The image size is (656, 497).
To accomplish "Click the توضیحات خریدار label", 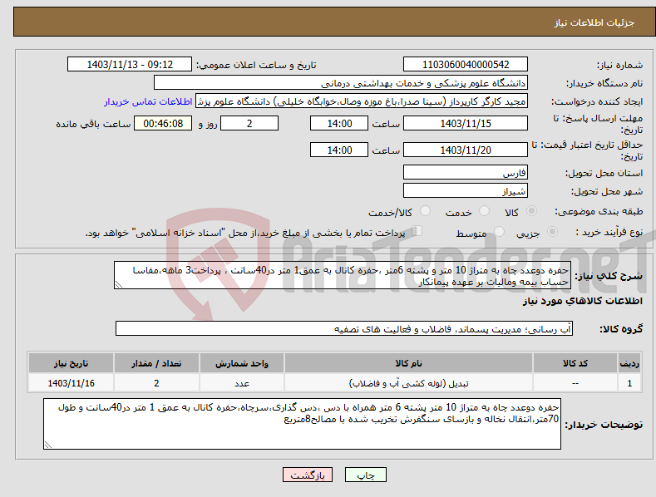I will click(x=604, y=425).
